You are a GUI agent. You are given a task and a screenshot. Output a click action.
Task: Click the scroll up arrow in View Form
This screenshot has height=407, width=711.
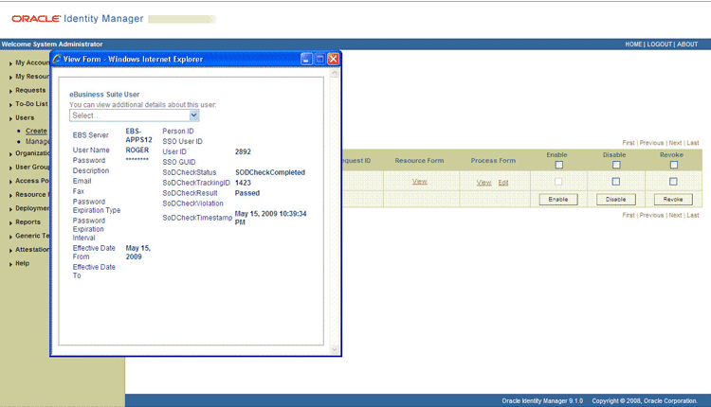(335, 73)
